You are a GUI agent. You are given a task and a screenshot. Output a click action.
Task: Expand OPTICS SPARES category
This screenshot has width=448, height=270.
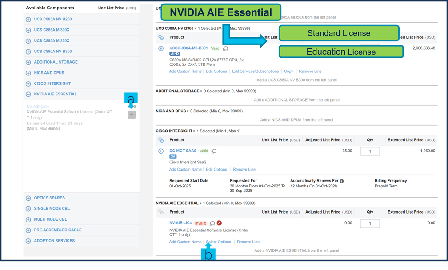coord(28,198)
